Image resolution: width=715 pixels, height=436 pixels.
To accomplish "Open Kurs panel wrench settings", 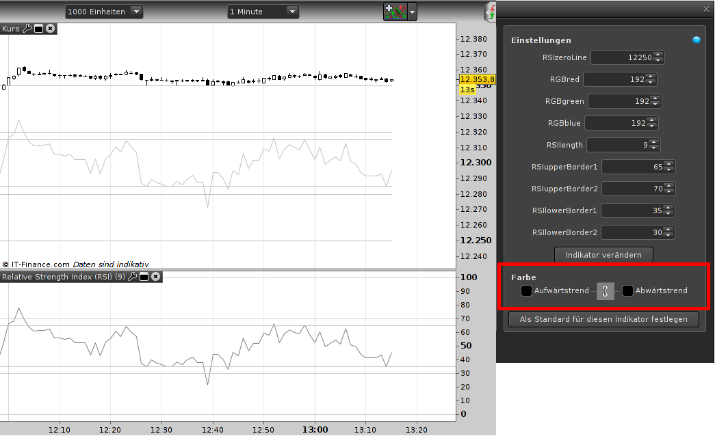I will point(27,29).
